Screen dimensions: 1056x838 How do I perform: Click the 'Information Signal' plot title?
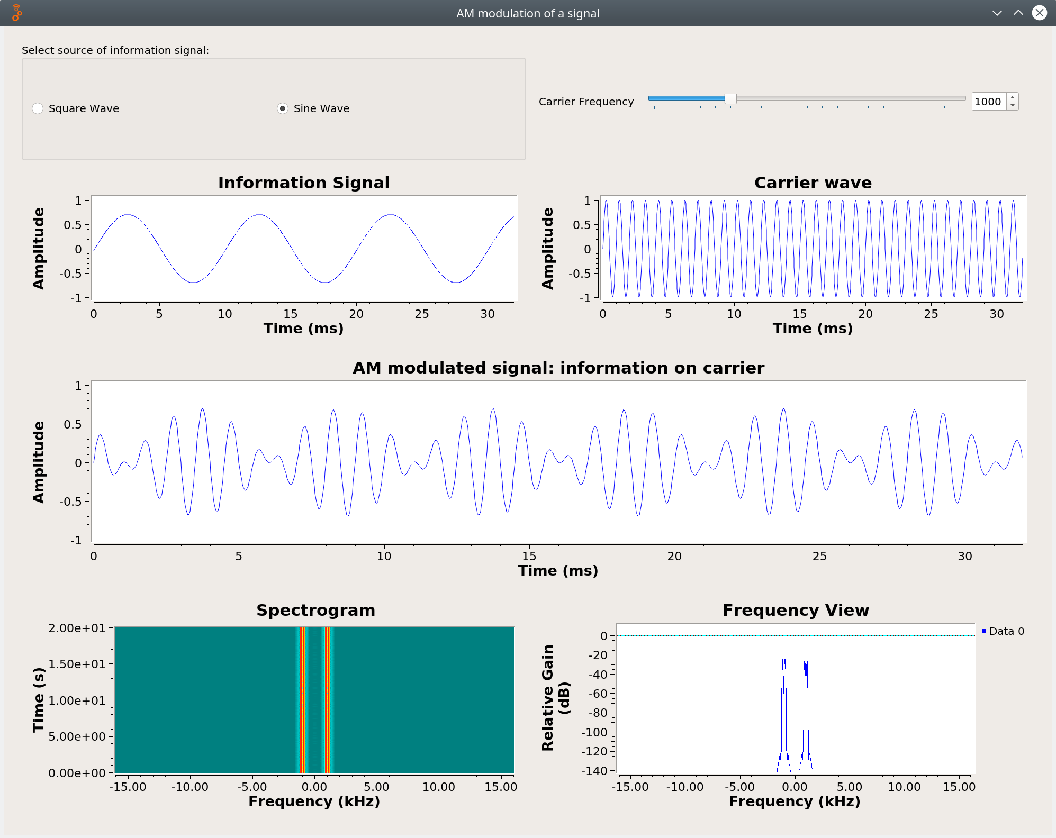click(304, 183)
